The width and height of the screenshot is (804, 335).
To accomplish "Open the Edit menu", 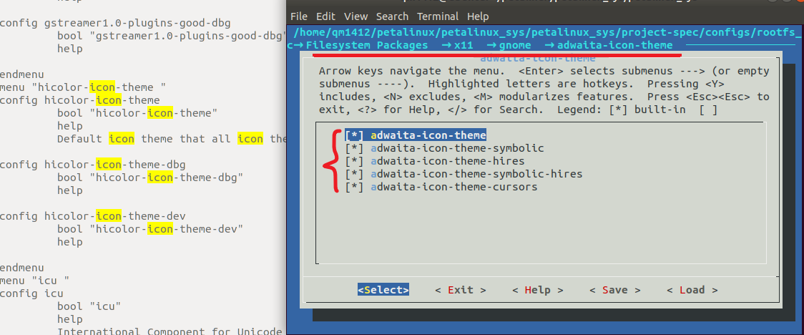I will pos(325,16).
